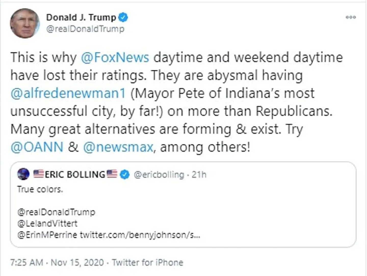Click the Nov 15, 2020 tweet timestamp

[77, 262]
